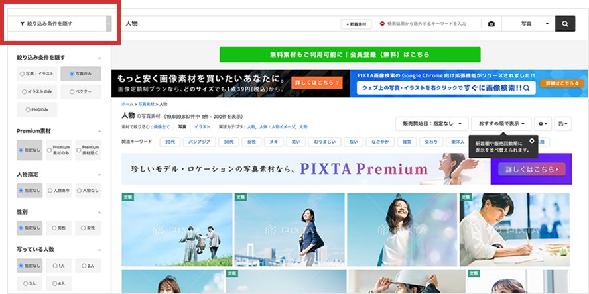This screenshot has height=294, width=589.
Task: Choose the ベクター radio option
Action: click(81, 91)
